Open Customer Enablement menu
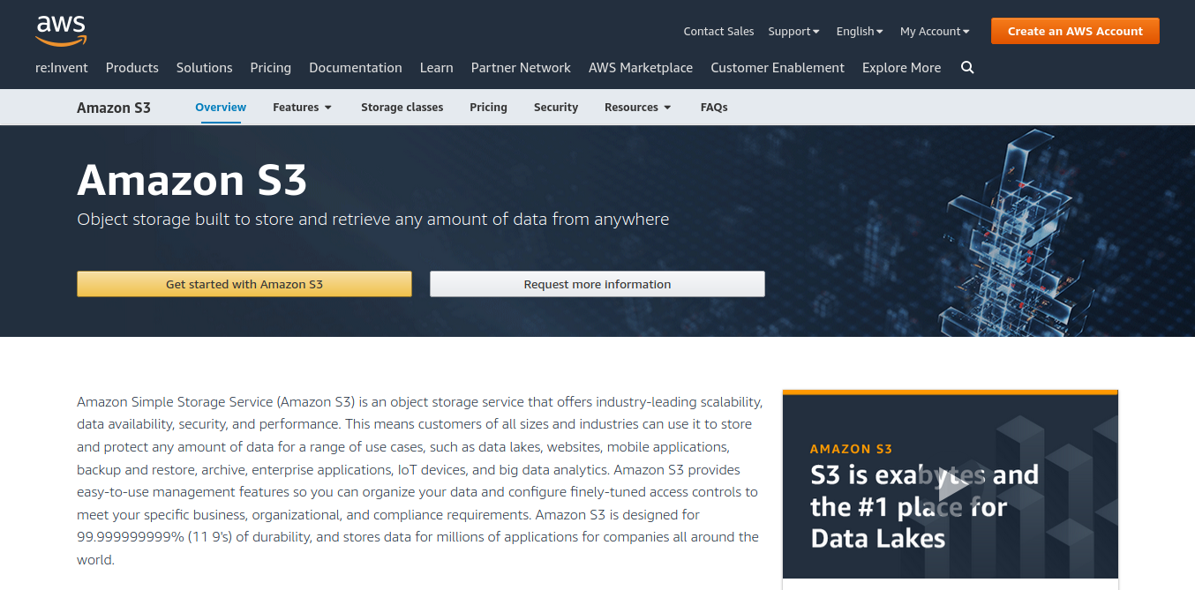The image size is (1195, 590). tap(778, 68)
